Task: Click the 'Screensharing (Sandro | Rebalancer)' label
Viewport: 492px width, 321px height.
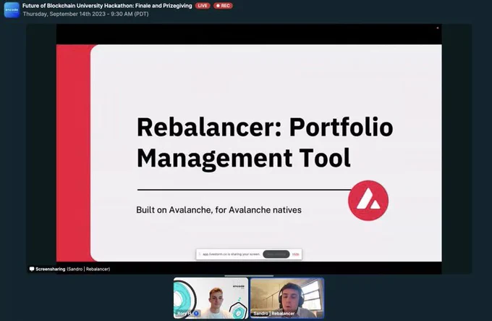Action: [73, 269]
